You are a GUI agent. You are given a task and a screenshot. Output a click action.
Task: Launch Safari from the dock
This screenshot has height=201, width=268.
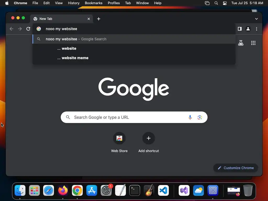[x=48, y=191]
